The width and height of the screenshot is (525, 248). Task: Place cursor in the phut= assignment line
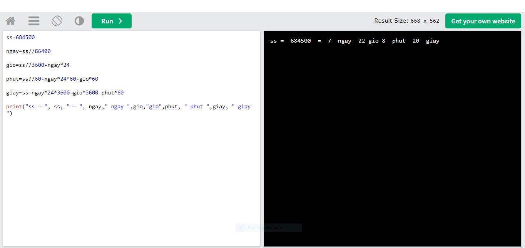coord(52,79)
